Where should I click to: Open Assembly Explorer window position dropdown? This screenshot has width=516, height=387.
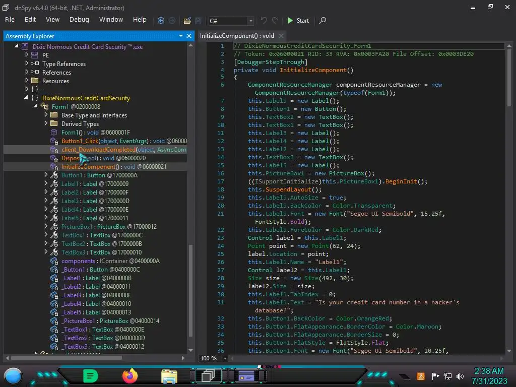tap(181, 36)
